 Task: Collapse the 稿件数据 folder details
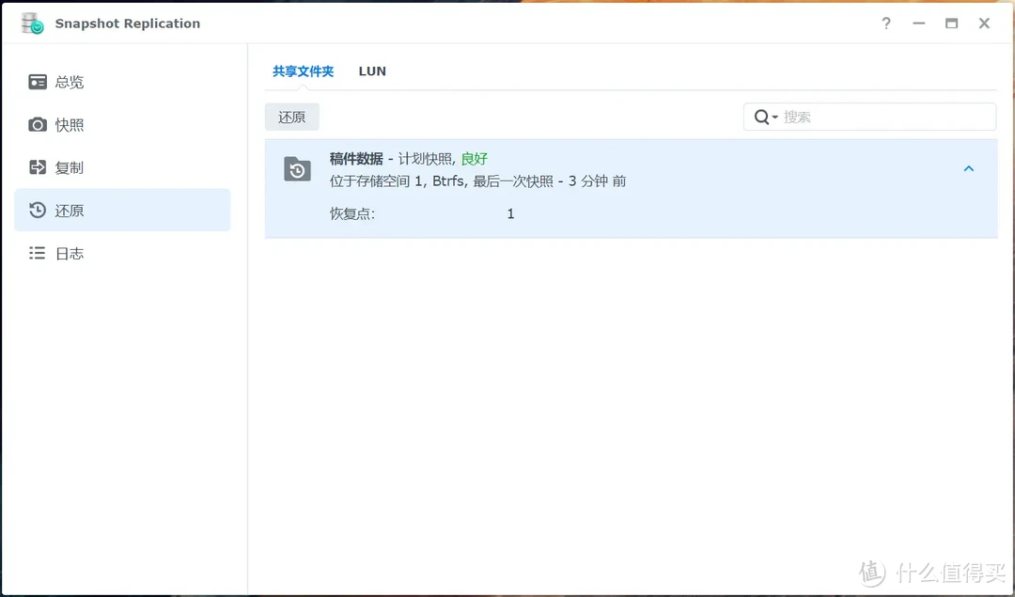(968, 168)
